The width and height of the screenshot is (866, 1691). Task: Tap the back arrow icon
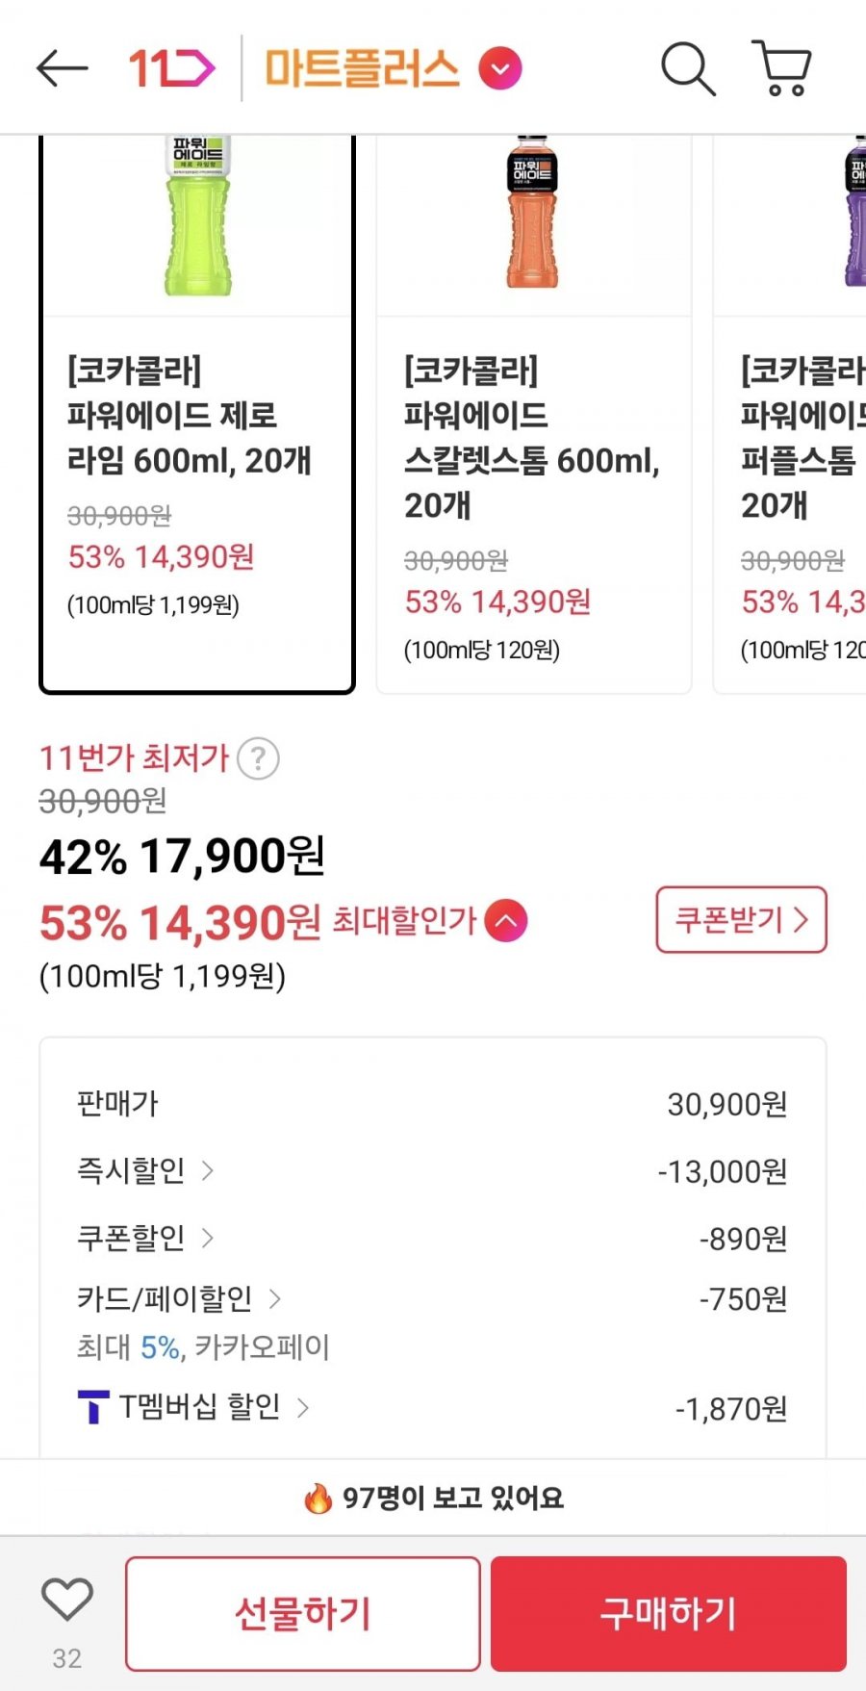click(62, 68)
